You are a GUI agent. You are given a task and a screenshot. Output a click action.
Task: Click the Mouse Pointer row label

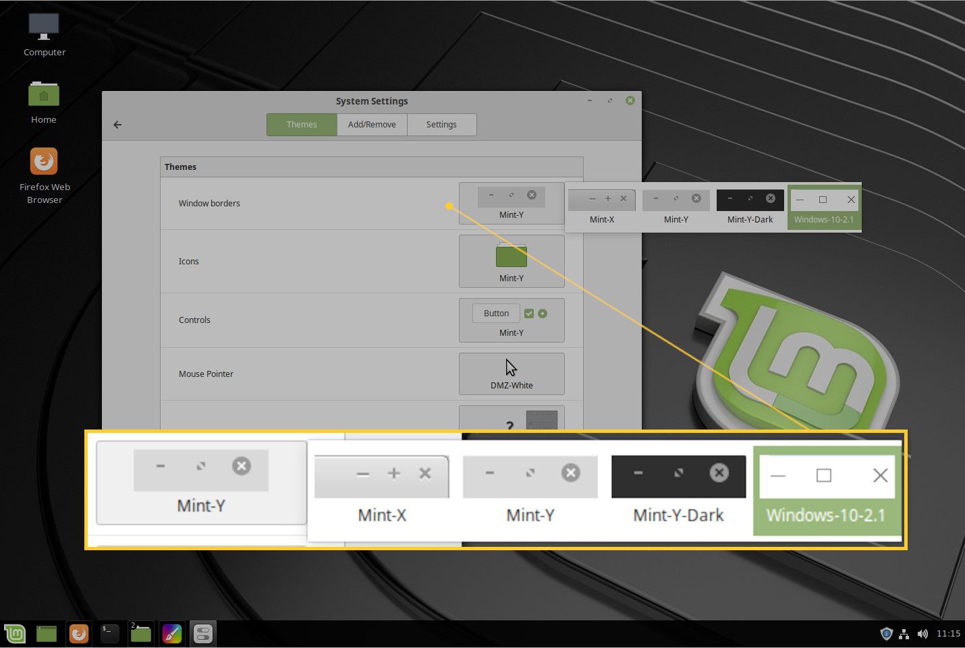pyautogui.click(x=206, y=374)
